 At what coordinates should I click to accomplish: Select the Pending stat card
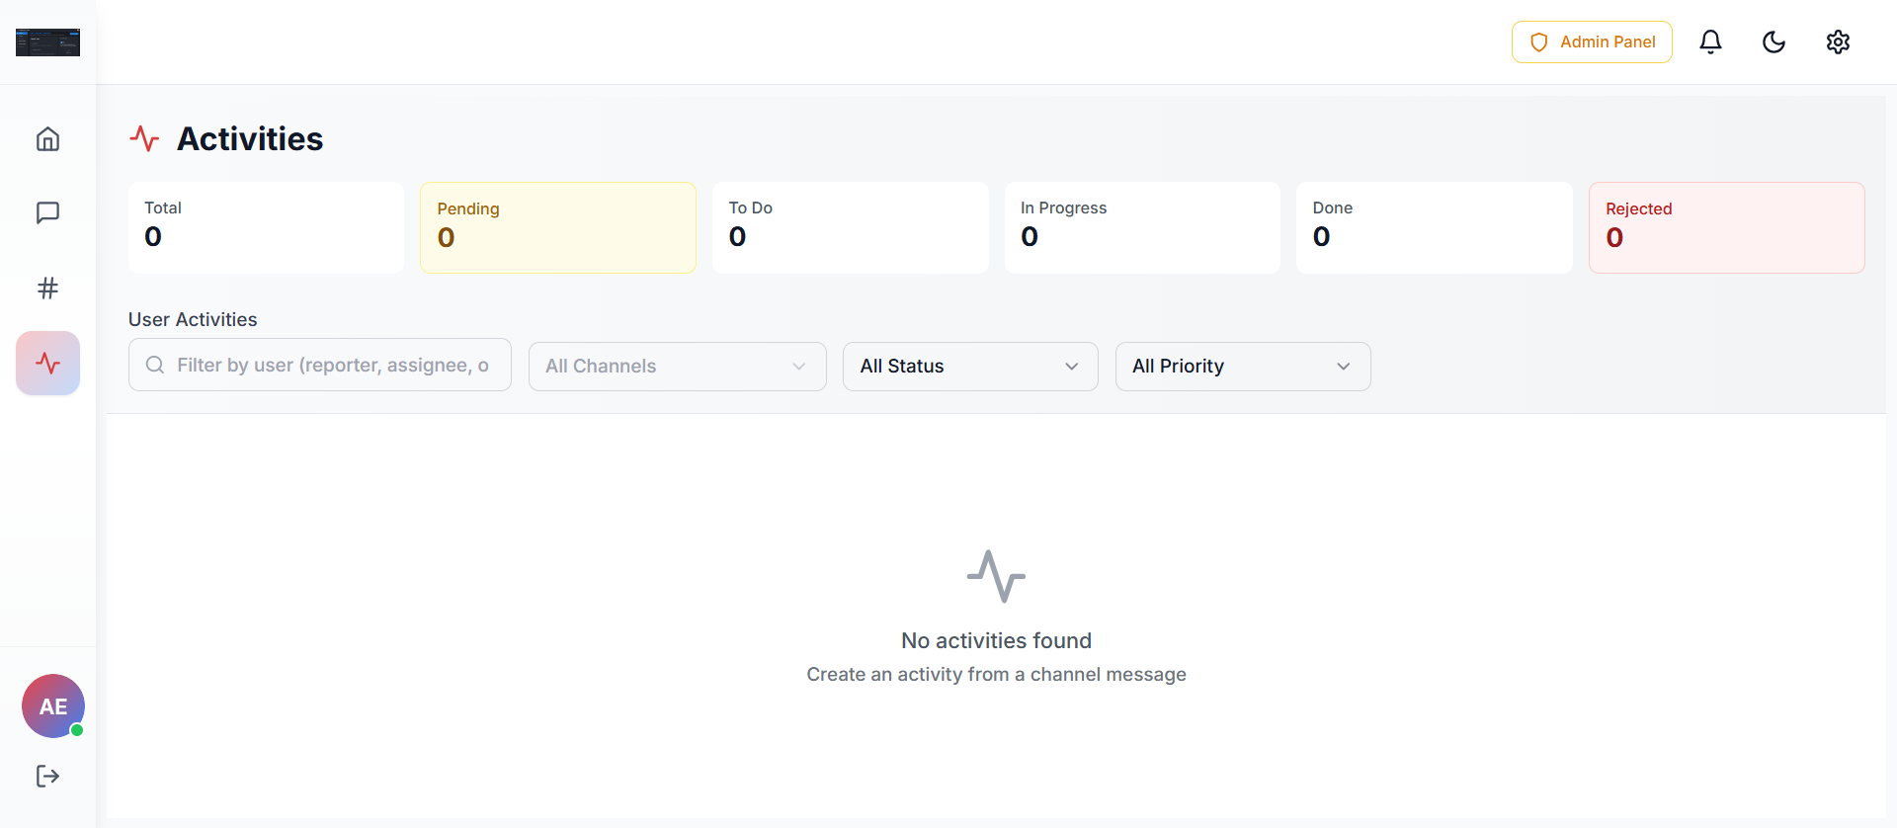click(x=558, y=227)
